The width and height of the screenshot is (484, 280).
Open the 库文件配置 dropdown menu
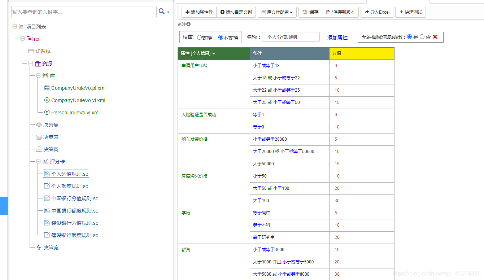[277, 12]
